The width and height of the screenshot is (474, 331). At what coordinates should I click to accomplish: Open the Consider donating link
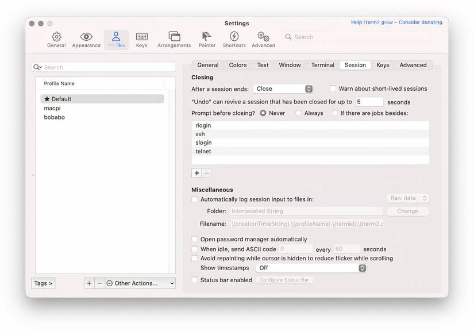pyautogui.click(x=421, y=21)
